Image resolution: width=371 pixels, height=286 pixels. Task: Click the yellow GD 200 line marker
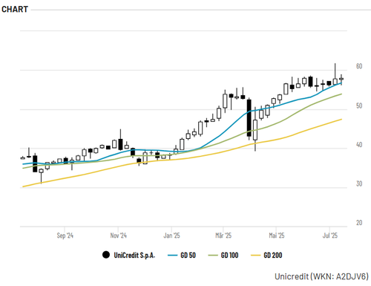click(256, 255)
